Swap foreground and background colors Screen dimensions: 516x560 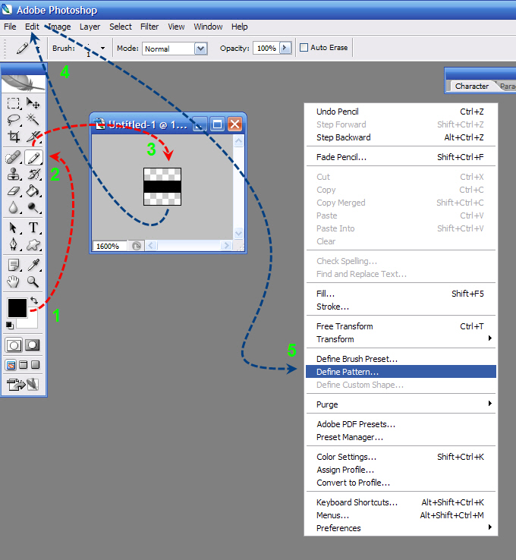(34, 300)
